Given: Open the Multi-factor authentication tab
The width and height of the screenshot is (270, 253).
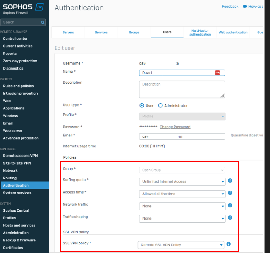Looking at the screenshot, I should point(200,33).
